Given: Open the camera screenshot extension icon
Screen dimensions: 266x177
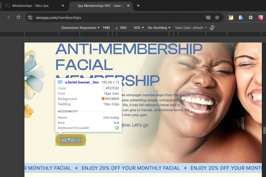Looking at the screenshot, I should (250, 17).
